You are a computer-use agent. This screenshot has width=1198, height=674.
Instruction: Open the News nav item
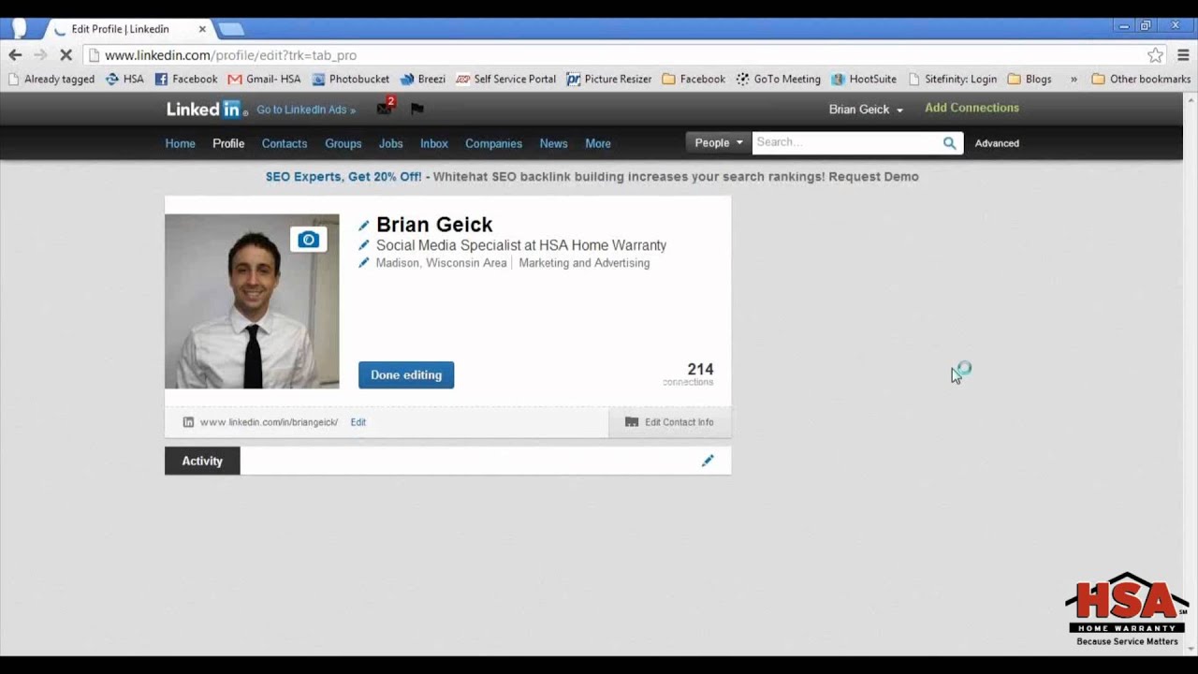coord(554,143)
